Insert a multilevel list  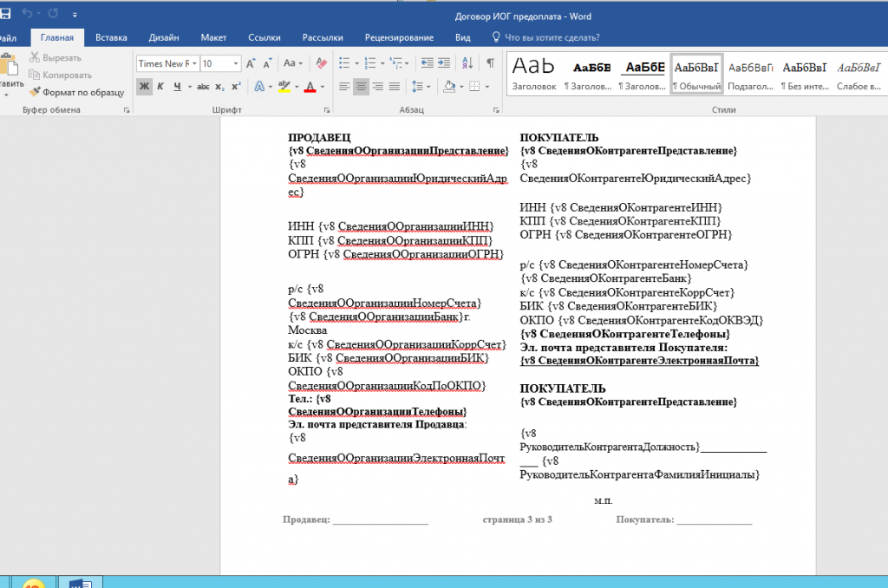click(x=396, y=63)
